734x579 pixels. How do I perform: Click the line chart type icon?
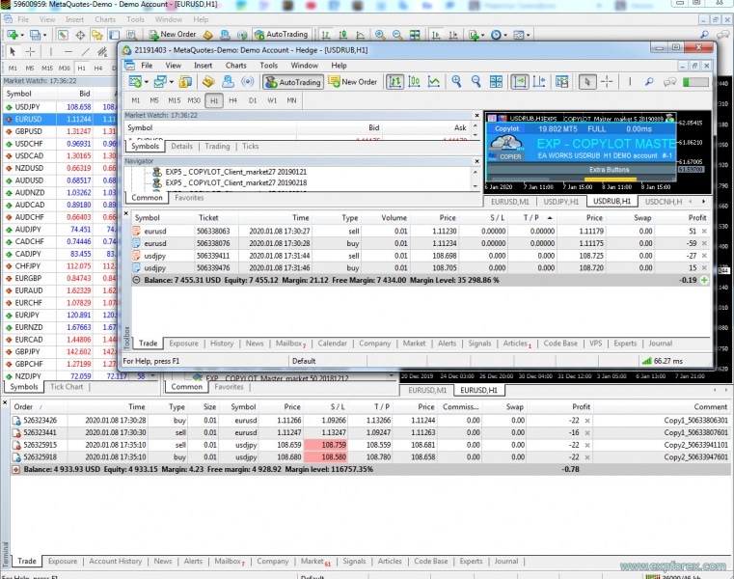pos(434,82)
